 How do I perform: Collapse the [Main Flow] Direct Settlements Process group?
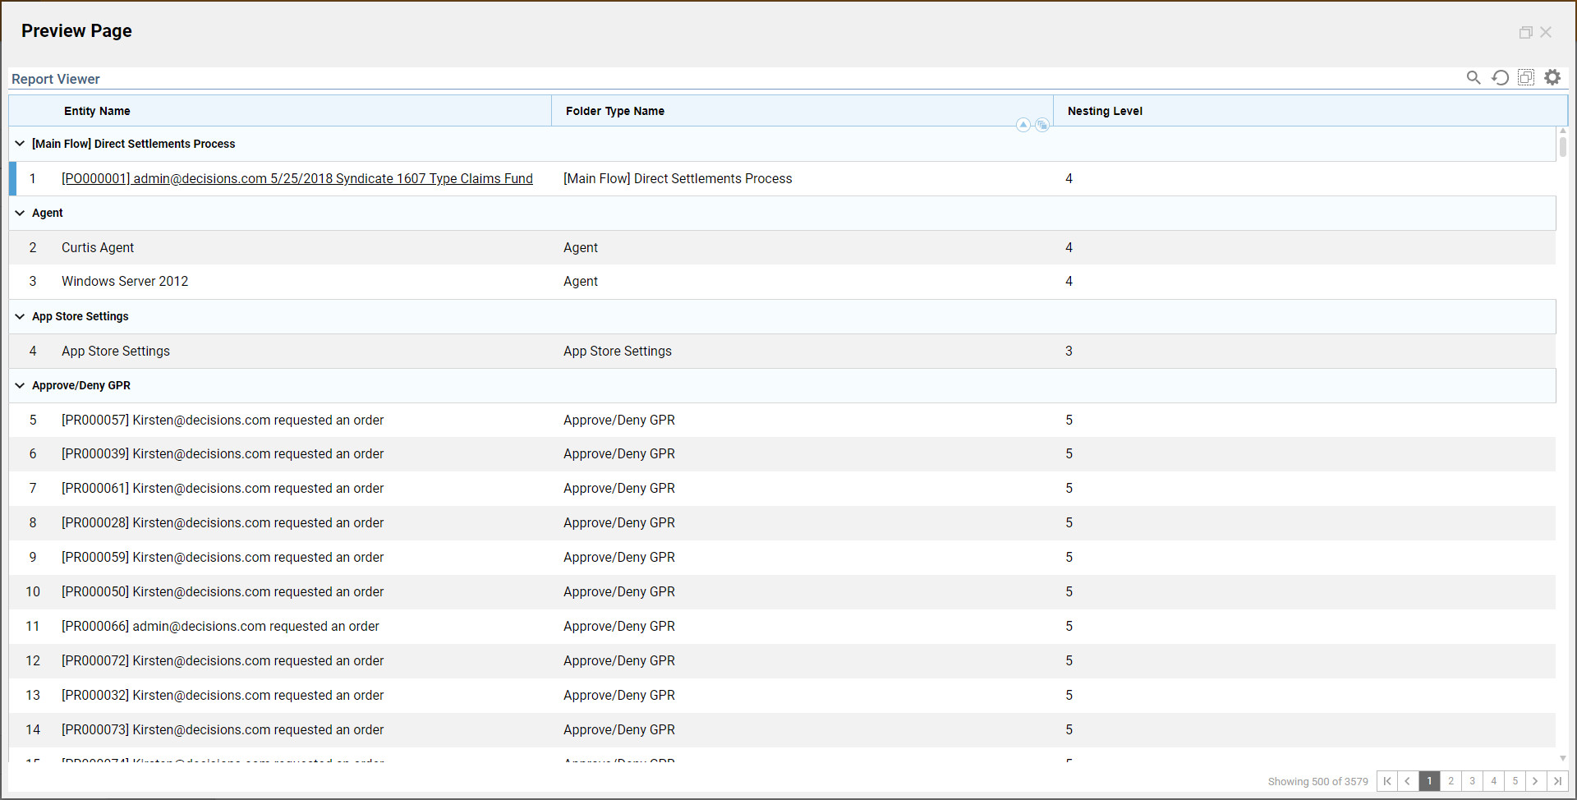pyautogui.click(x=20, y=144)
